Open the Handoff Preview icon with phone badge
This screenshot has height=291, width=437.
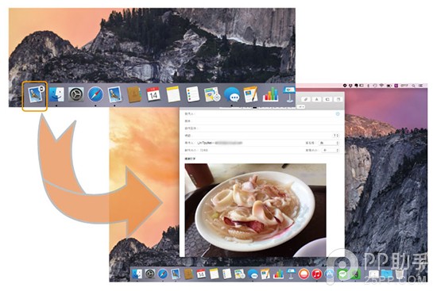click(x=36, y=94)
